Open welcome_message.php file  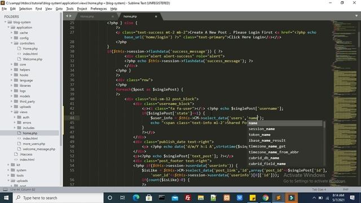(x=39, y=149)
